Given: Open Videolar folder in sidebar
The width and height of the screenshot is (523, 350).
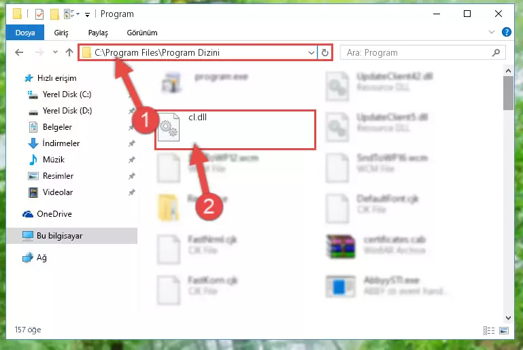Looking at the screenshot, I should pyautogui.click(x=58, y=192).
